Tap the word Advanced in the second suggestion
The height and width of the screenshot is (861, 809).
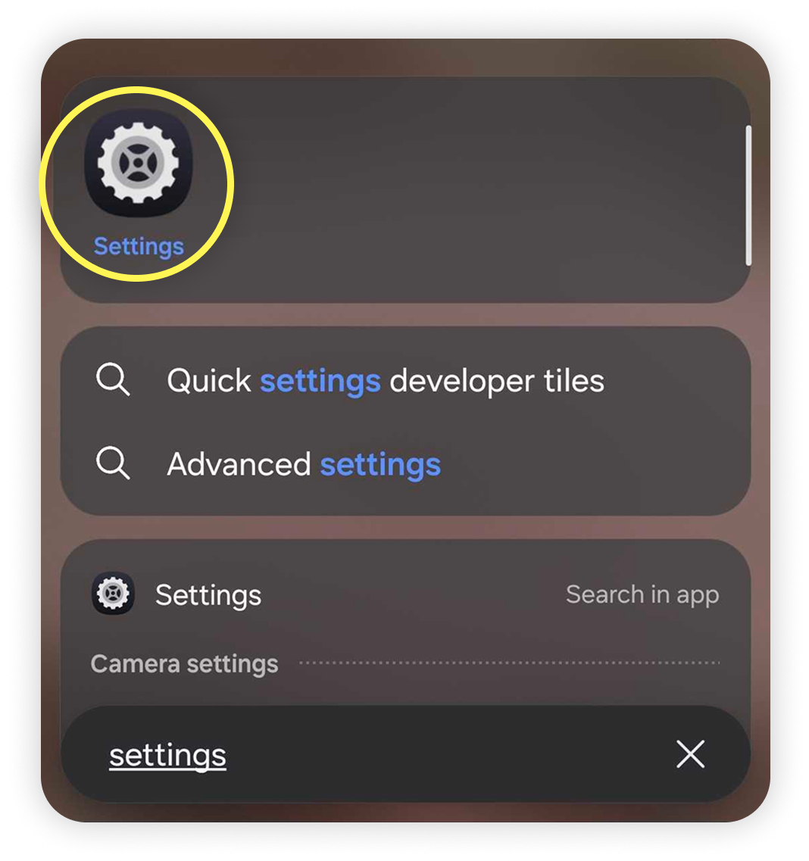239,464
